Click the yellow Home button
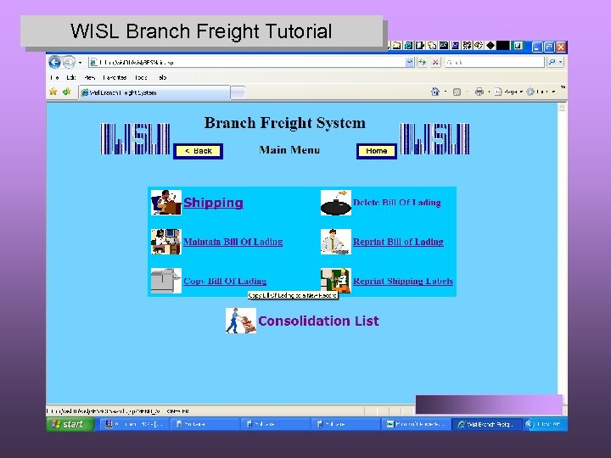Screen dimensions: 611x458 [x=377, y=151]
